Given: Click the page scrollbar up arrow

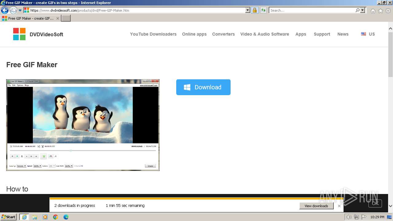Looking at the screenshot, I should coord(391,29).
